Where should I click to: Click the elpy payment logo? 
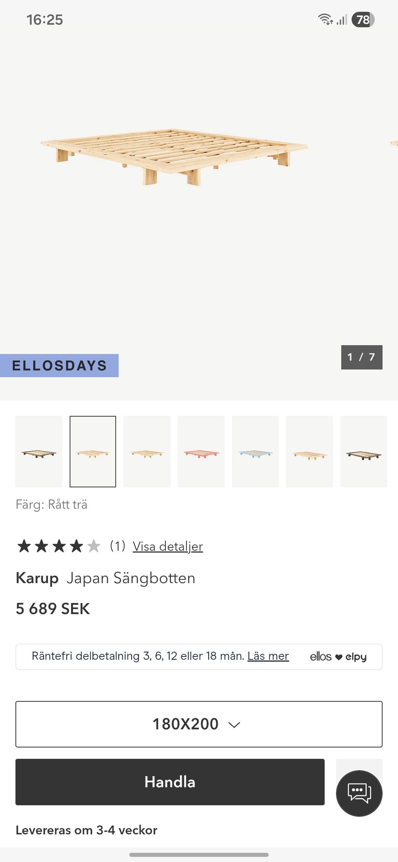(356, 656)
